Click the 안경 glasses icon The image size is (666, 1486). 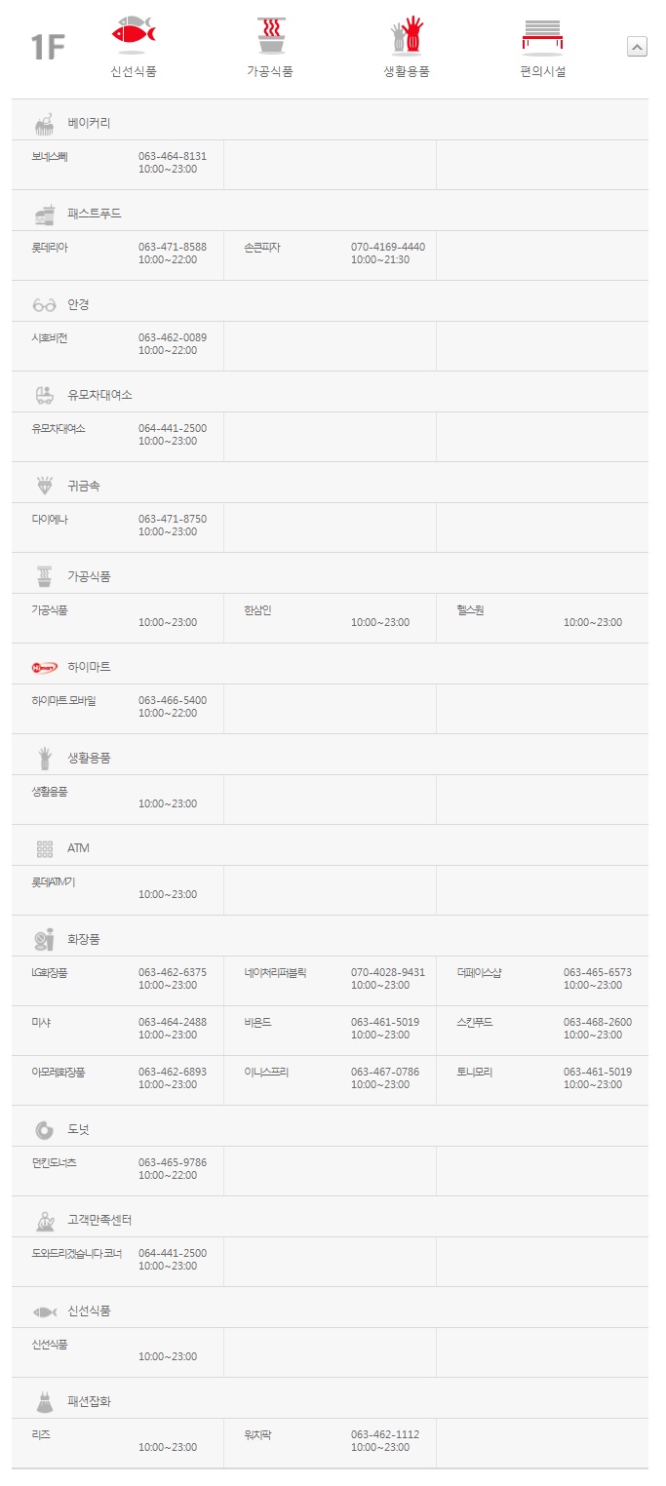45,305
